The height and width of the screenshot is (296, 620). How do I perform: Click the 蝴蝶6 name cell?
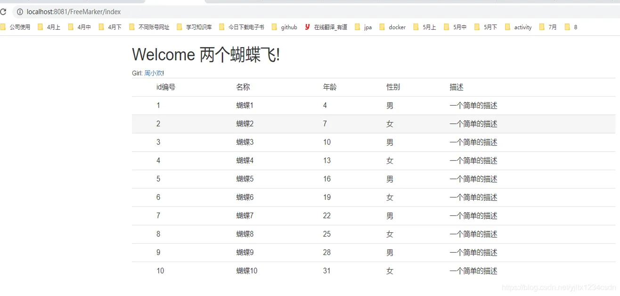(x=245, y=197)
